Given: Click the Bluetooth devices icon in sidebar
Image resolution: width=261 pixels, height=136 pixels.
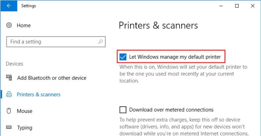Looking at the screenshot, I should point(9,78).
